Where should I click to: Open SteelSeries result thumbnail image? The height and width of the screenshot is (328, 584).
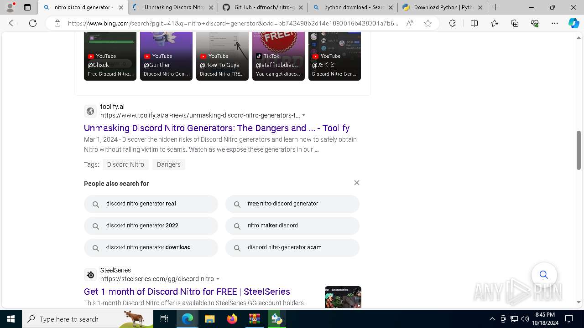pos(343,297)
